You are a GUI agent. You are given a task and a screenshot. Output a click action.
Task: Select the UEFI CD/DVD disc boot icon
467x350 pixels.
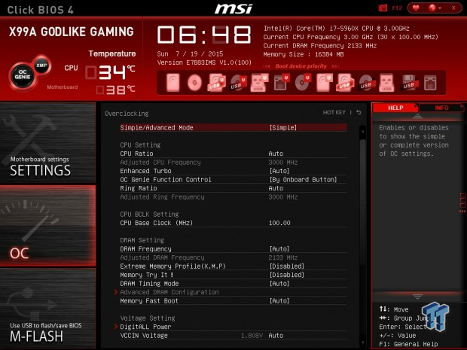pyautogui.click(x=302, y=83)
